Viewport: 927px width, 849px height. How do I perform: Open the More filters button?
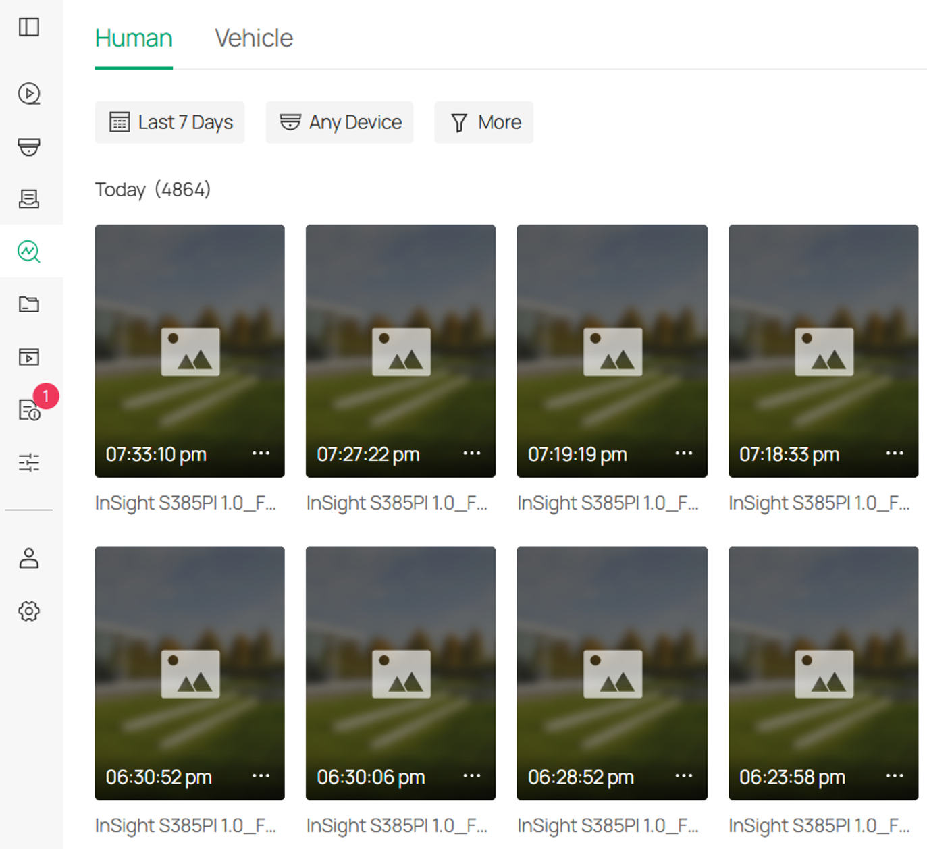point(484,122)
